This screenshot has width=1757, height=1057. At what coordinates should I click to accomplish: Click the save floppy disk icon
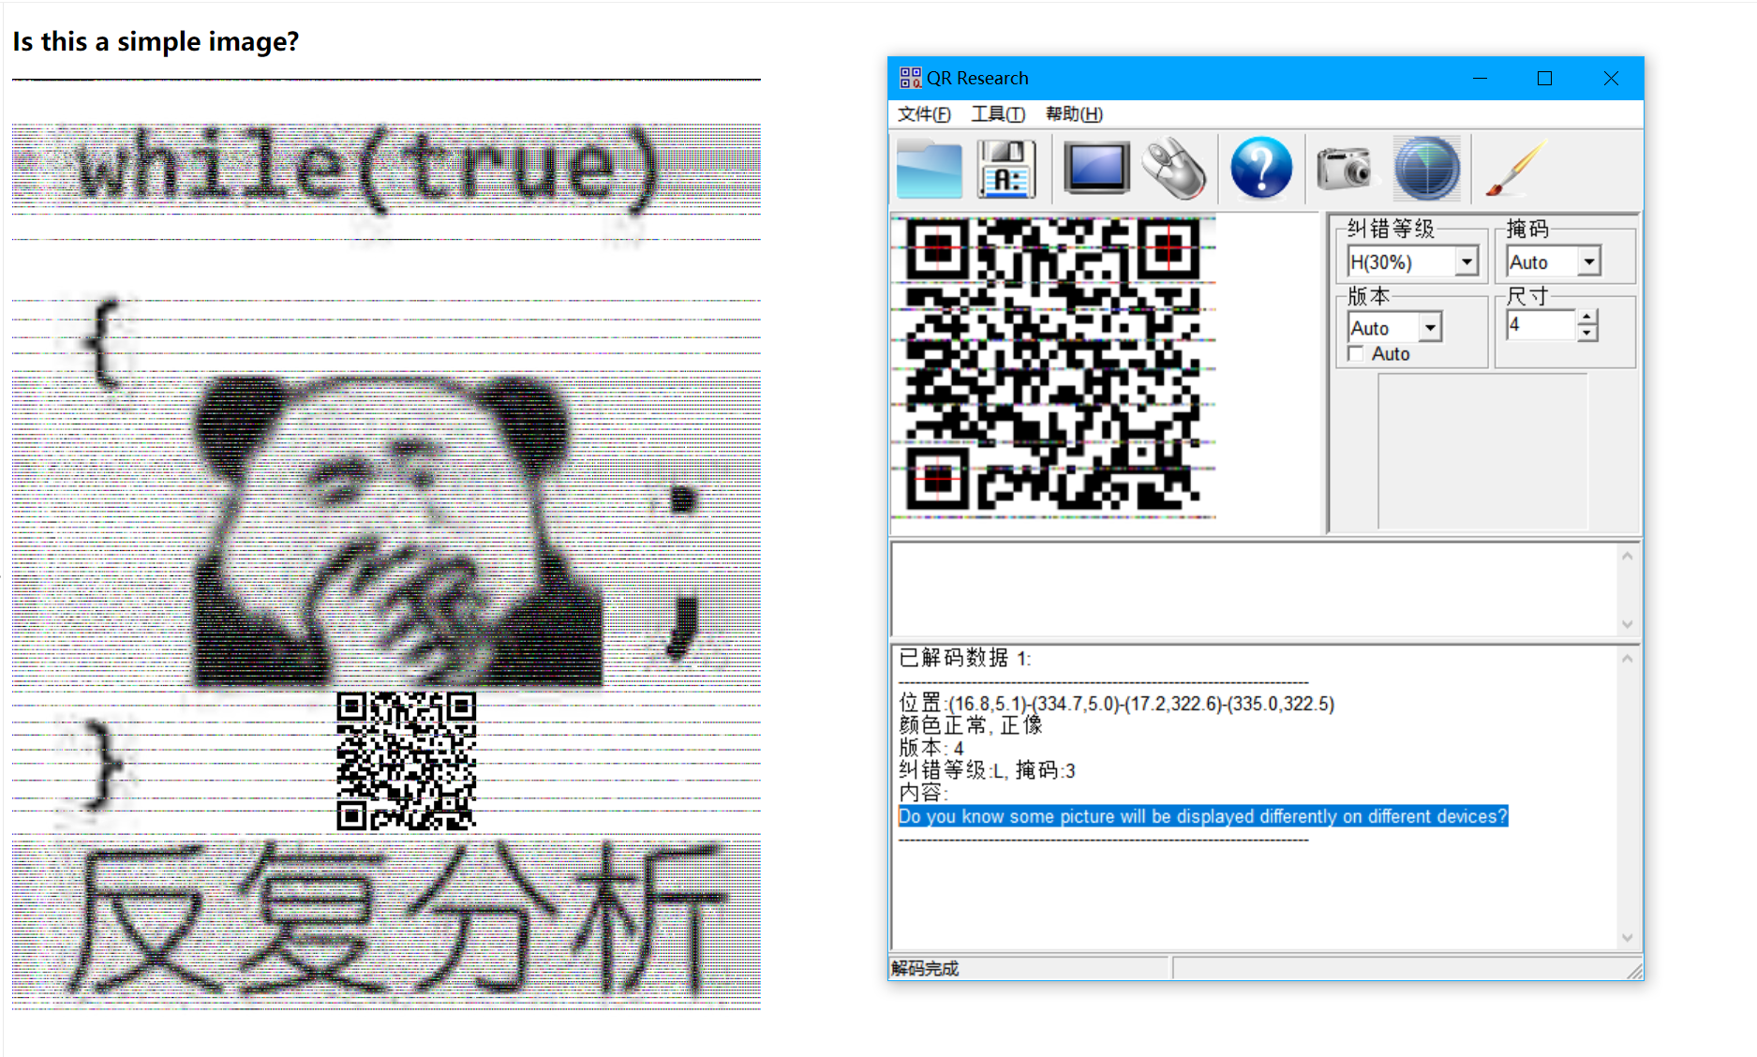[1006, 170]
